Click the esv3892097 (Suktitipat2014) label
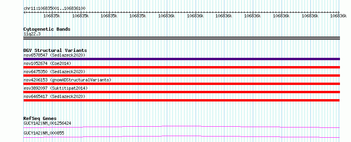The width and height of the screenshot is (351, 142). [56, 88]
